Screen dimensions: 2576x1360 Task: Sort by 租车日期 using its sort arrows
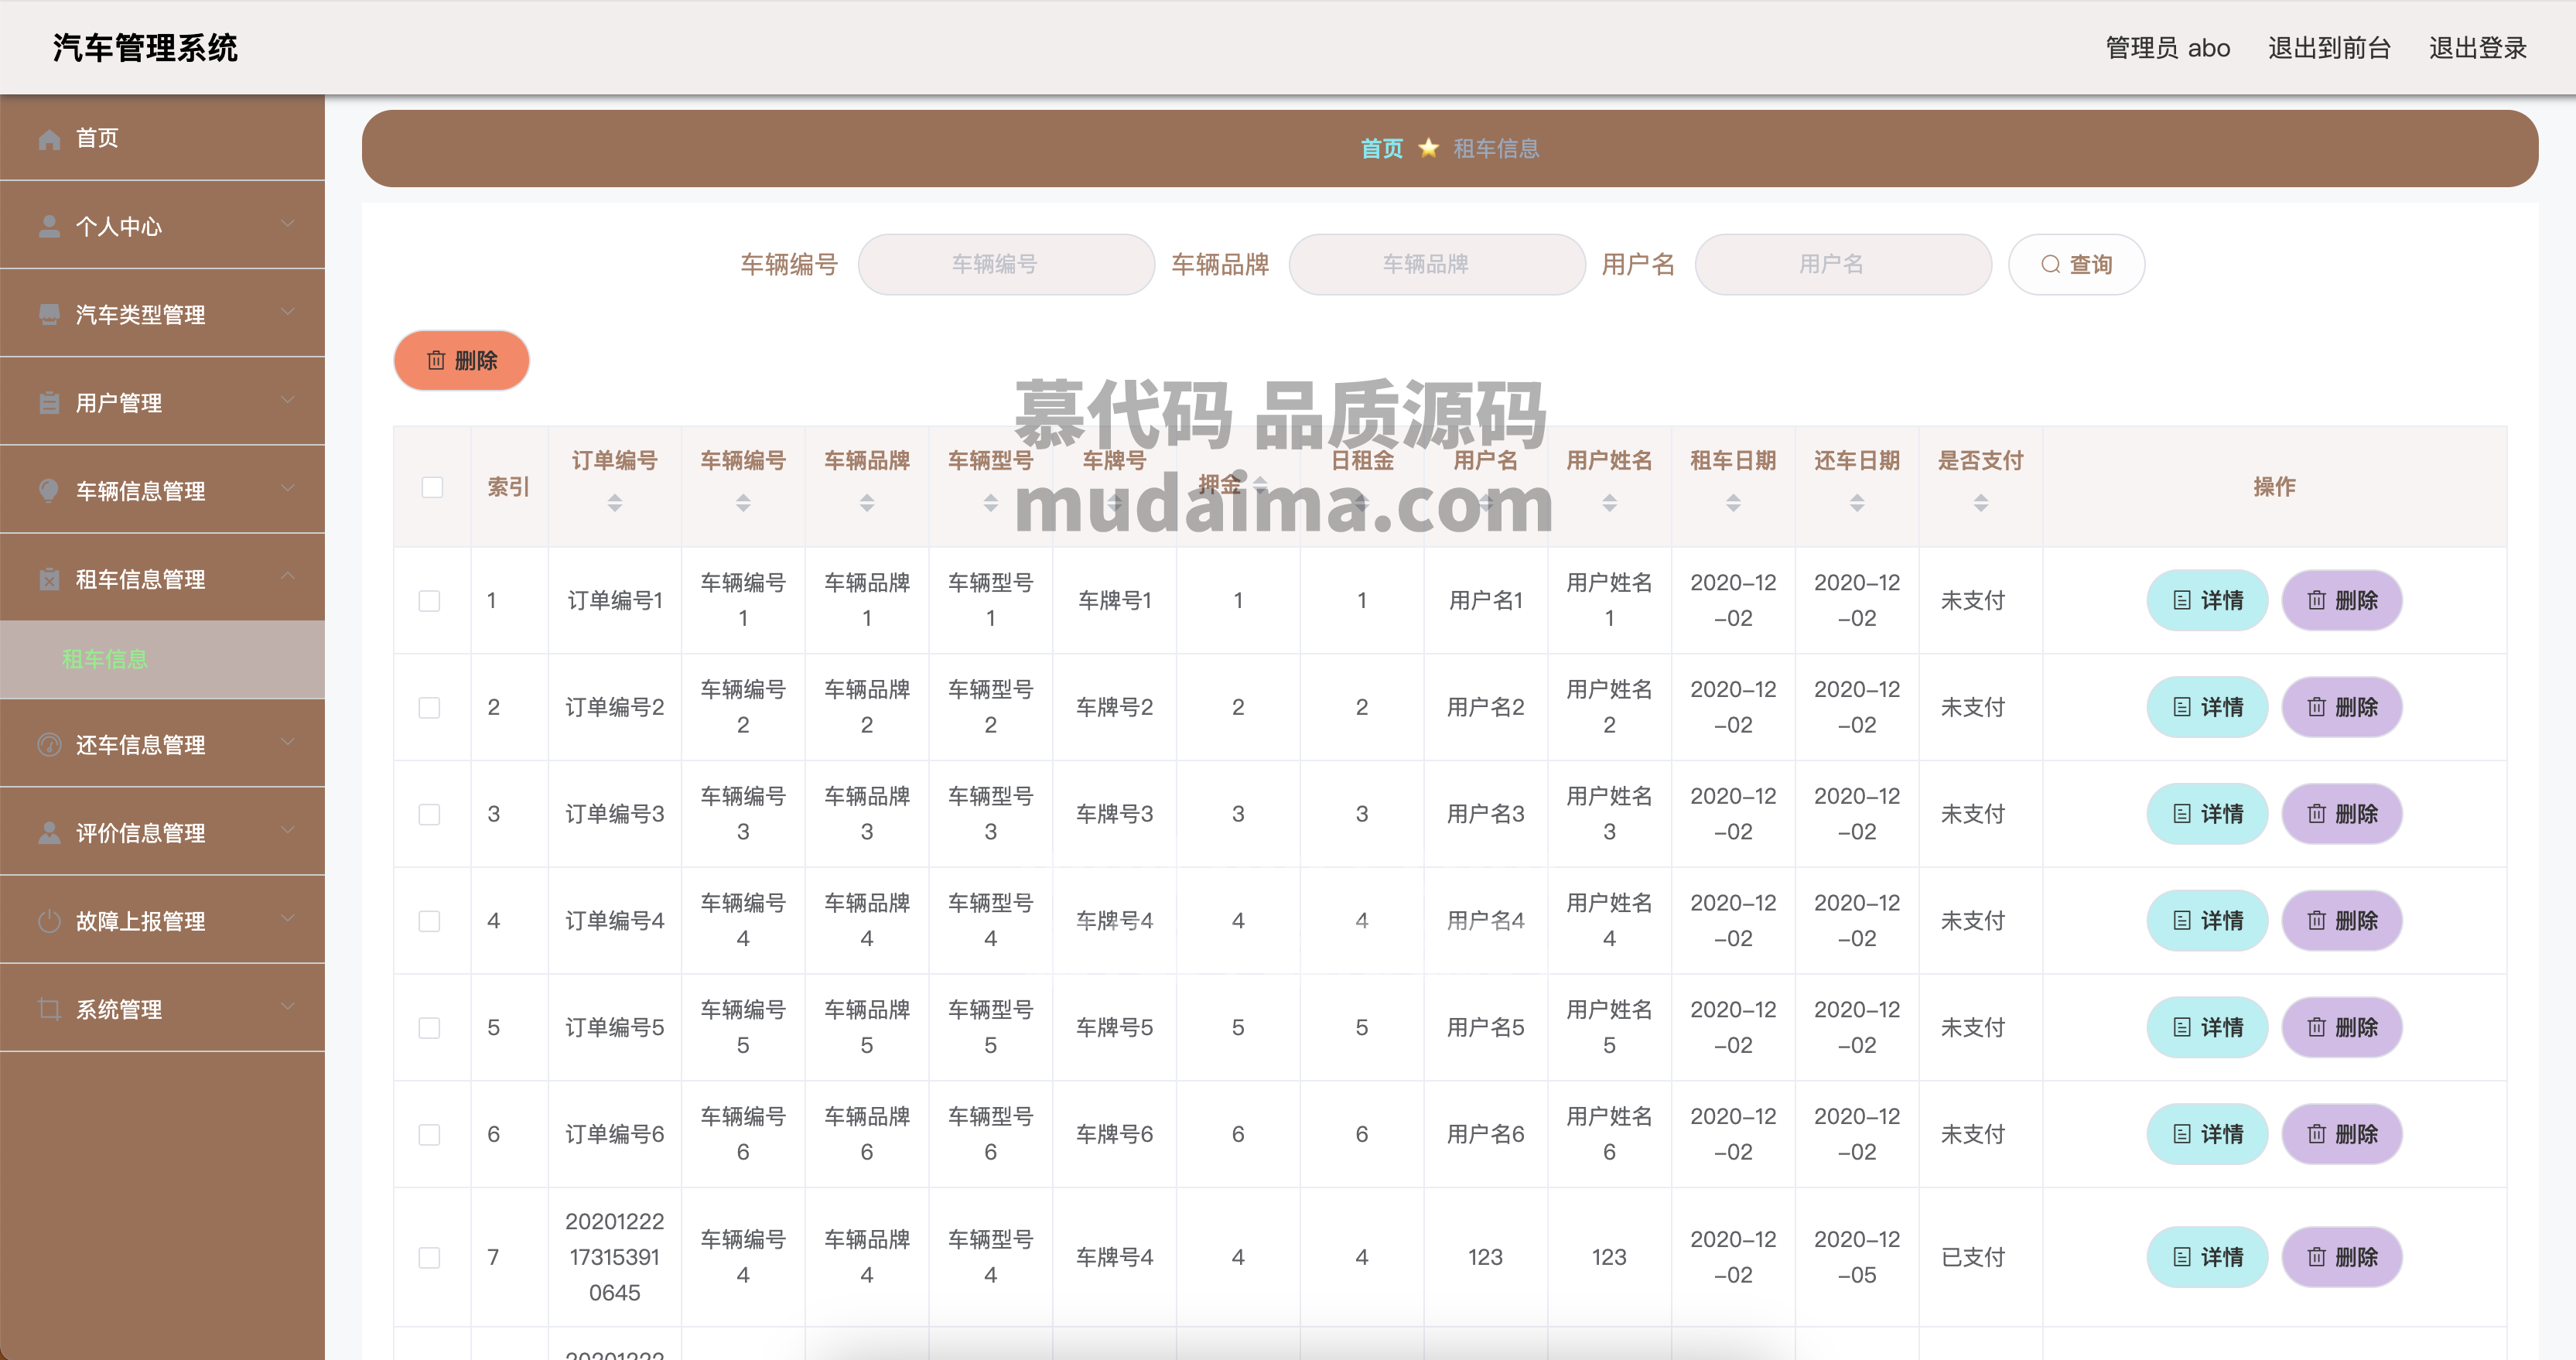1734,503
